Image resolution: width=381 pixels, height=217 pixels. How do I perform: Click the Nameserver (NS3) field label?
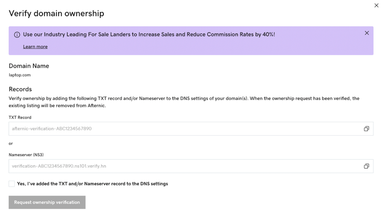click(x=26, y=155)
